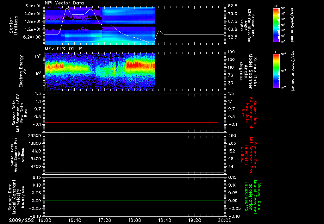Click the 2.5e+01 sector tick label

(x=33, y=14)
